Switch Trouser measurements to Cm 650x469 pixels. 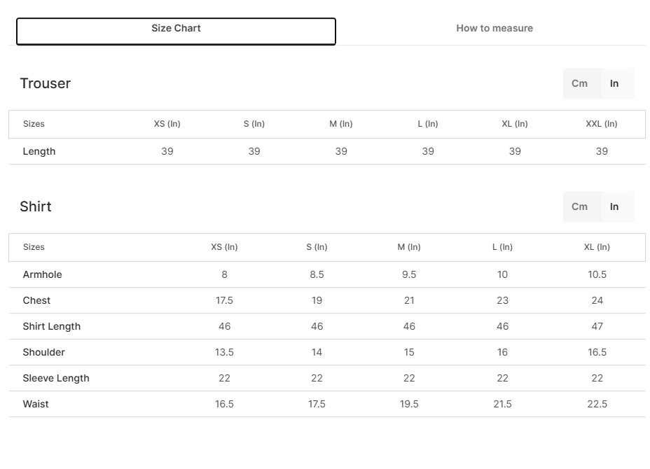(x=580, y=83)
